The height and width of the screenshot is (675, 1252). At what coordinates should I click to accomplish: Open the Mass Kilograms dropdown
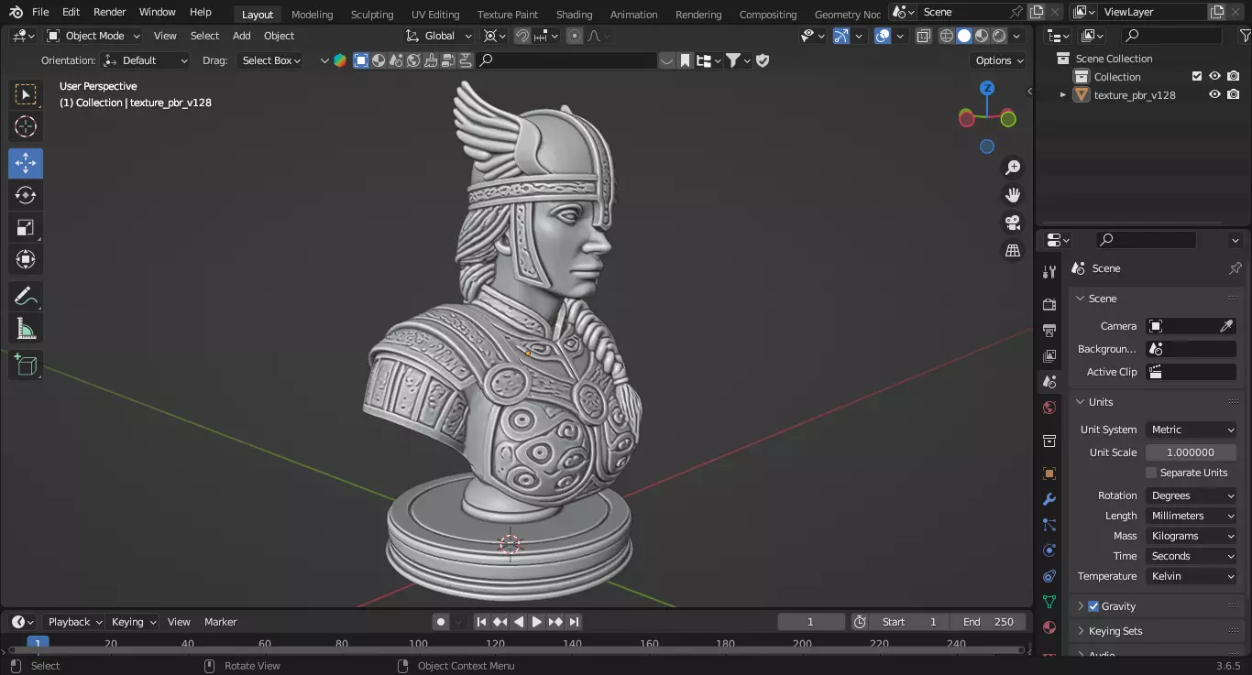[x=1192, y=536]
